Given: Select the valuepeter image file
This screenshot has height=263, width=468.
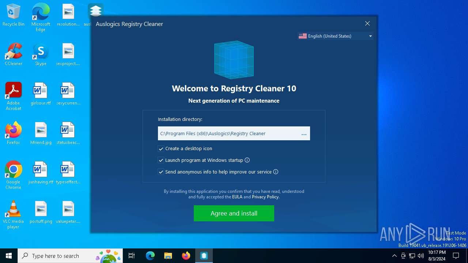Looking at the screenshot, I should [68, 213].
